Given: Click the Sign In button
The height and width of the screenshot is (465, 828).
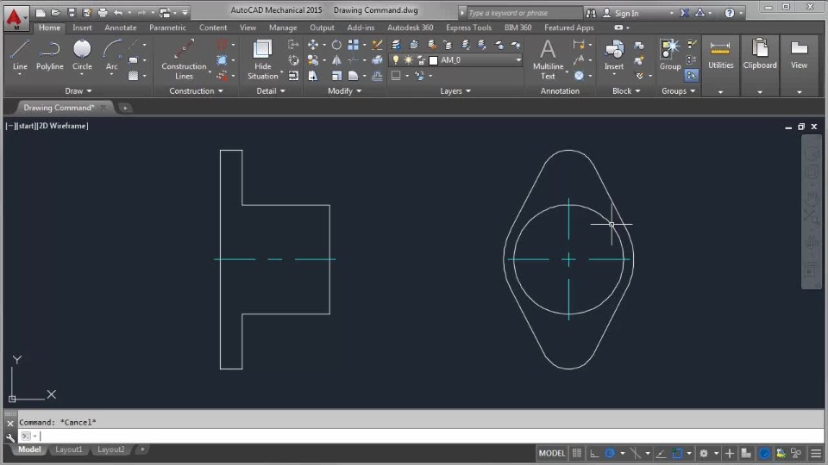Looking at the screenshot, I should (626, 13).
